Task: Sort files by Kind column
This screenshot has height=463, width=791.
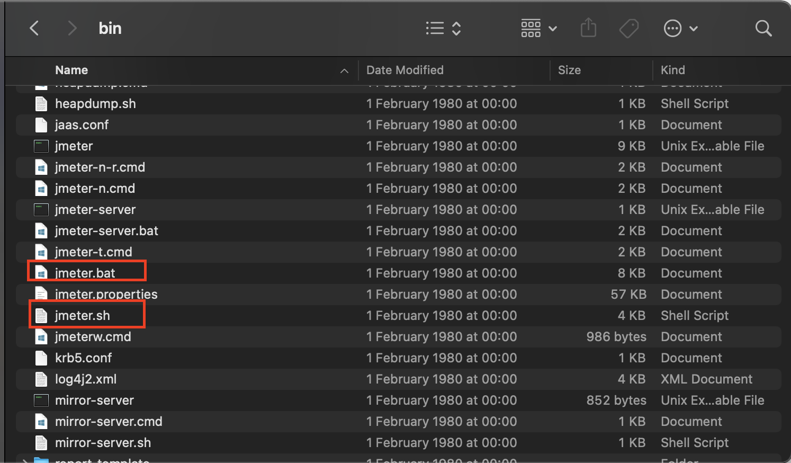Action: click(673, 70)
